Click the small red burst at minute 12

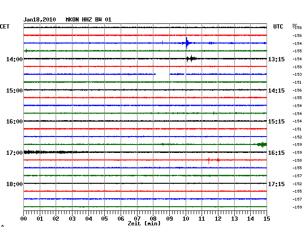click(218, 160)
